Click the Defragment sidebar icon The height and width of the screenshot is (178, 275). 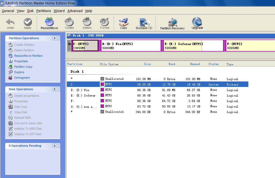[x=10, y=78]
